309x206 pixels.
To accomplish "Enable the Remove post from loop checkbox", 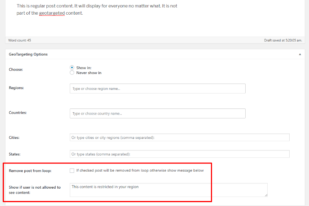I will click(72, 171).
